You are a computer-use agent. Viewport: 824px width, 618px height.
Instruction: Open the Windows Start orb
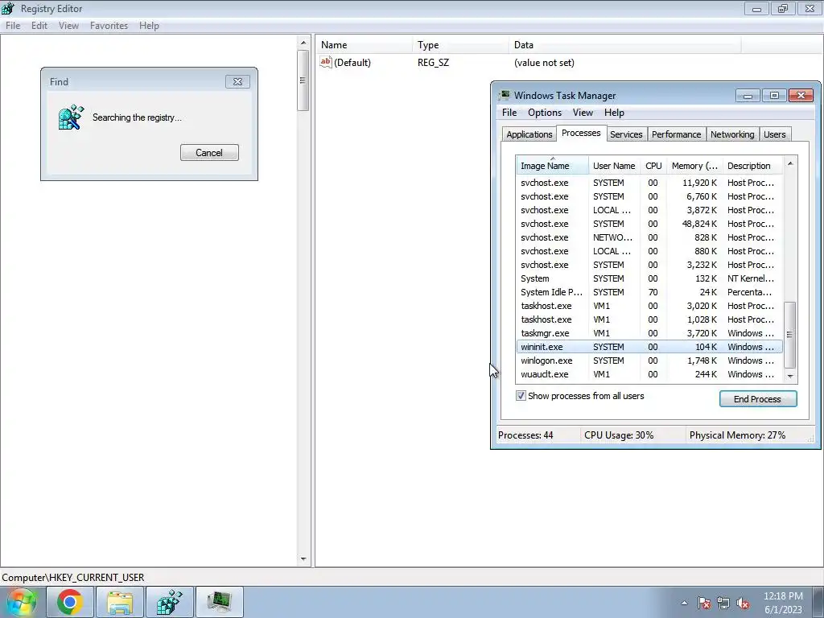22,602
